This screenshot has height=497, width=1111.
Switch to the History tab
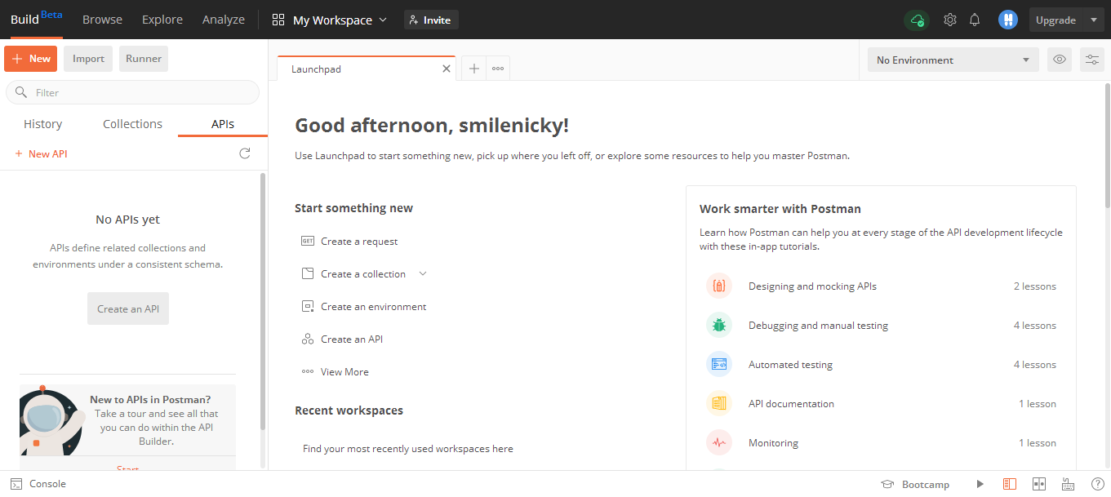[x=43, y=124]
